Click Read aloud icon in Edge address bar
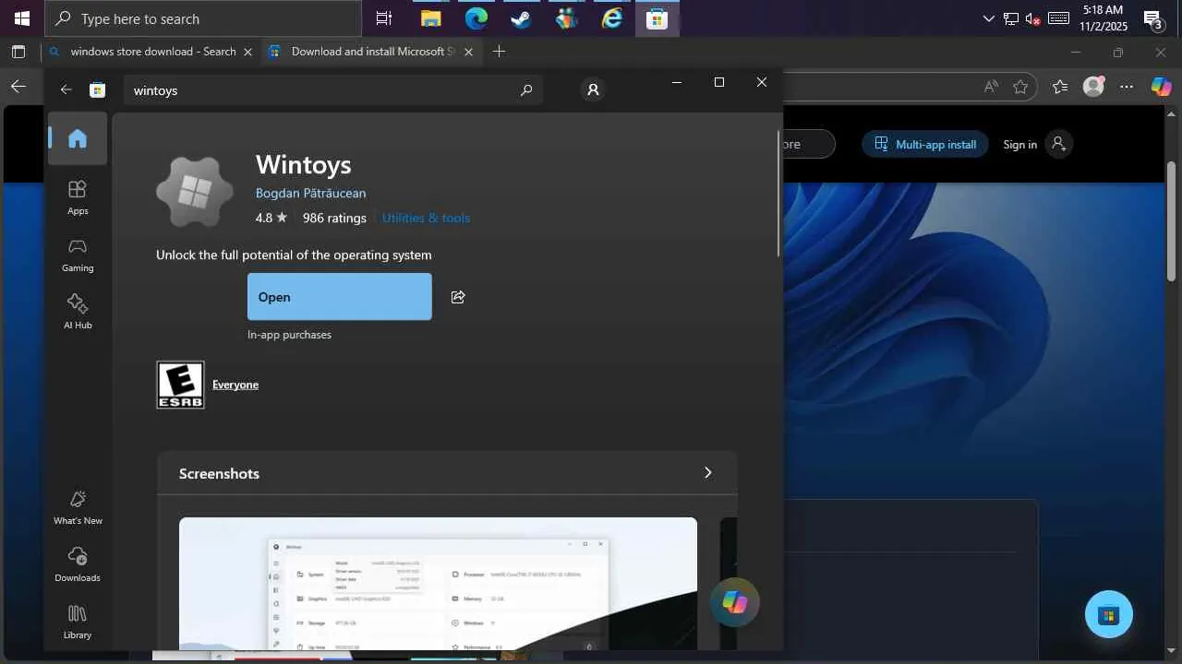1182x664 pixels. [x=991, y=87]
